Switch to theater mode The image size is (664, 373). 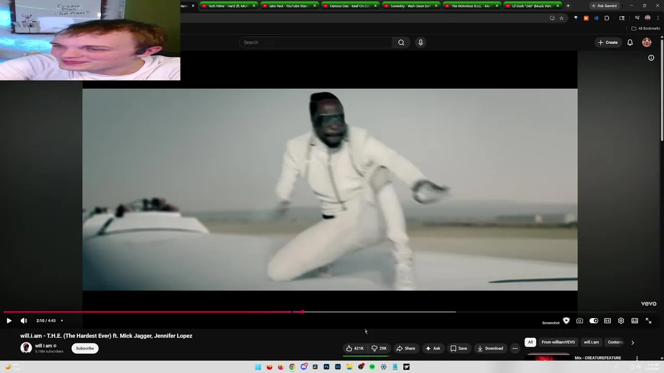pyautogui.click(x=634, y=321)
